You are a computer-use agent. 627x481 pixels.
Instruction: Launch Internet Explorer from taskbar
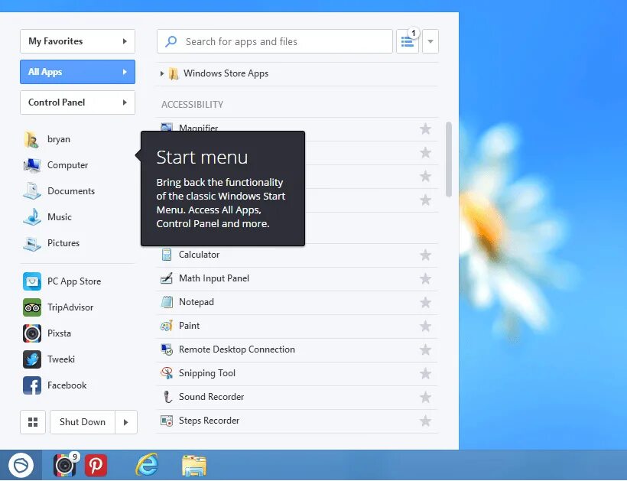(147, 465)
